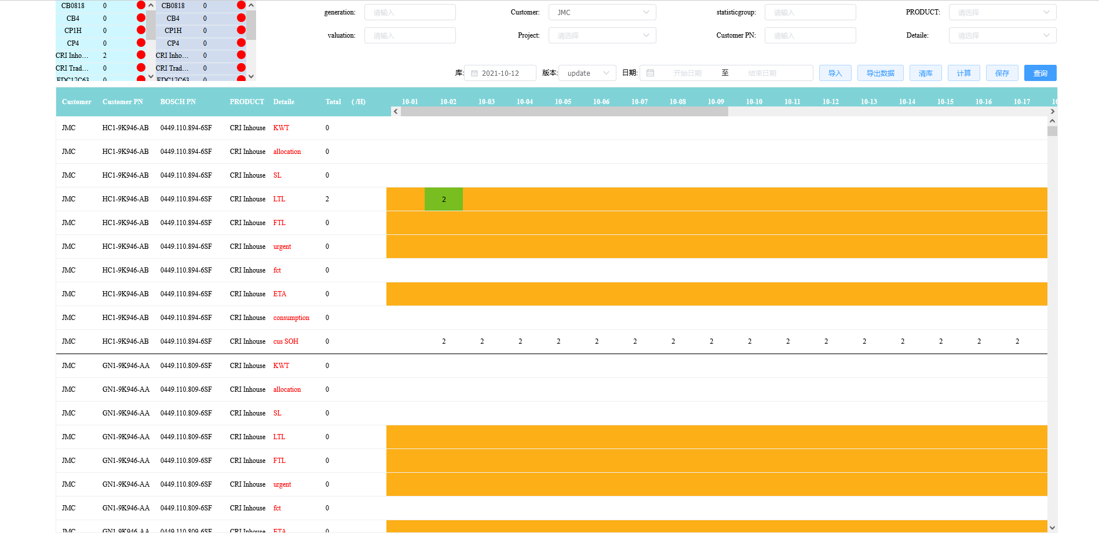1099x537 pixels.
Task: Click table vertical scroll up arrow
Action: pyautogui.click(x=1052, y=121)
